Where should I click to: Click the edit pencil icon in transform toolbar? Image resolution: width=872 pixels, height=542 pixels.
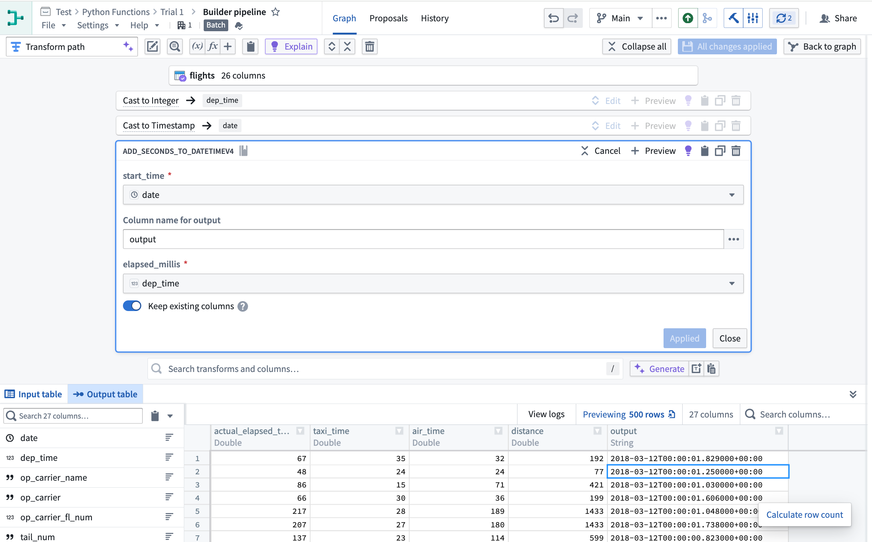tap(152, 47)
